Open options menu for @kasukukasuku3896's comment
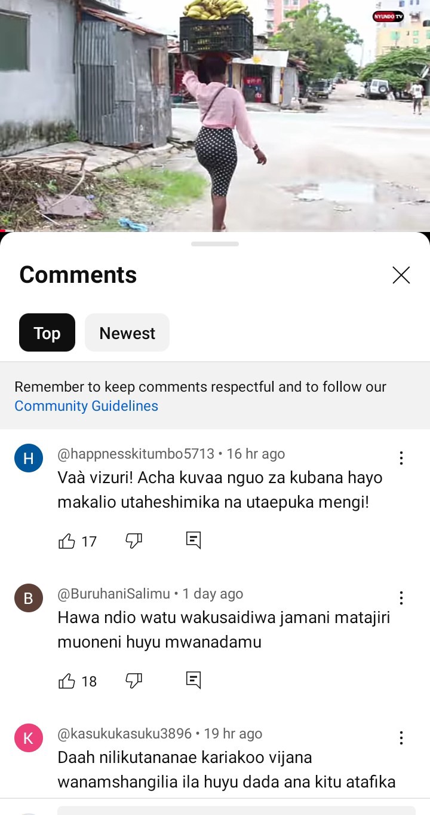Viewport: 430px width, 815px height. point(401,738)
